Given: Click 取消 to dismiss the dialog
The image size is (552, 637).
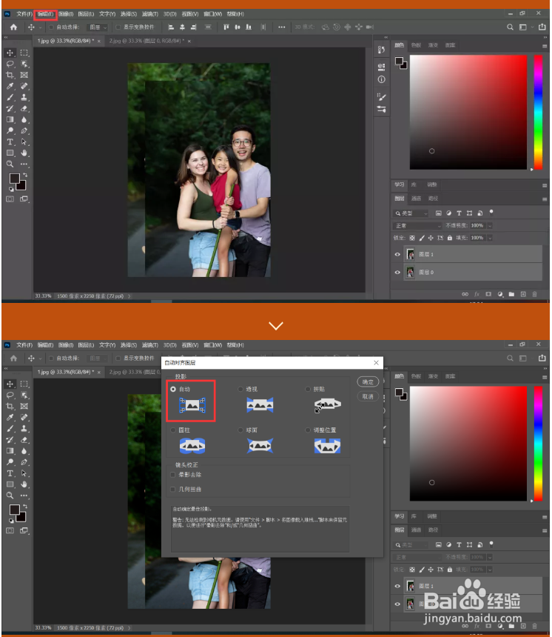Looking at the screenshot, I should [x=368, y=396].
